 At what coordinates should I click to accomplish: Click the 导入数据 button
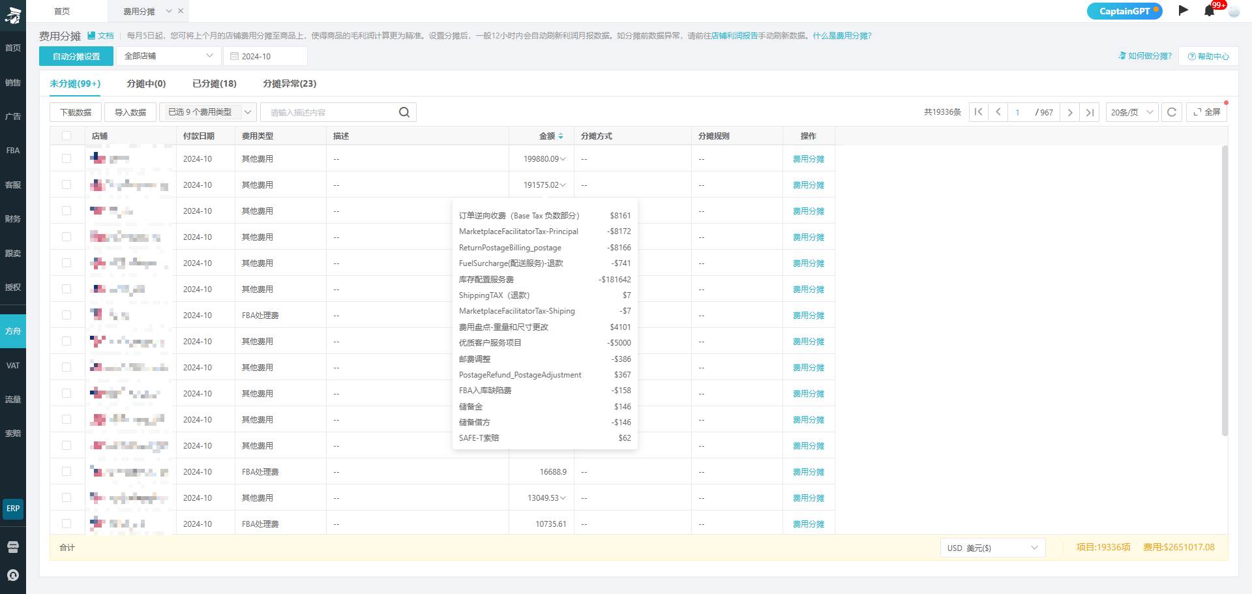[x=130, y=112]
